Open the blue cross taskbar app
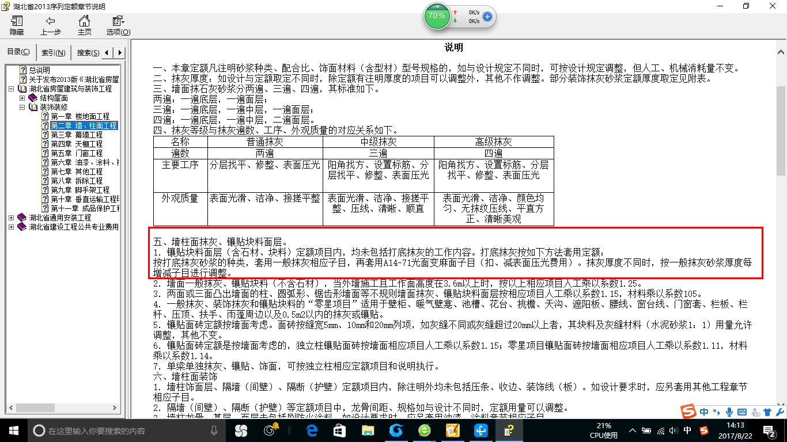 pos(480,430)
